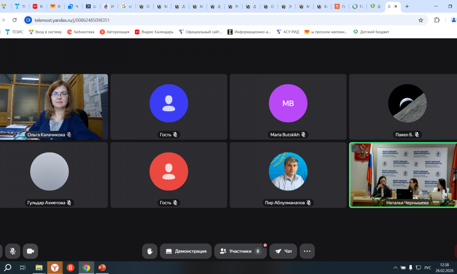Select Ольга Калачикова's video tile
Viewport: 457px width, 274px height.
(54, 106)
